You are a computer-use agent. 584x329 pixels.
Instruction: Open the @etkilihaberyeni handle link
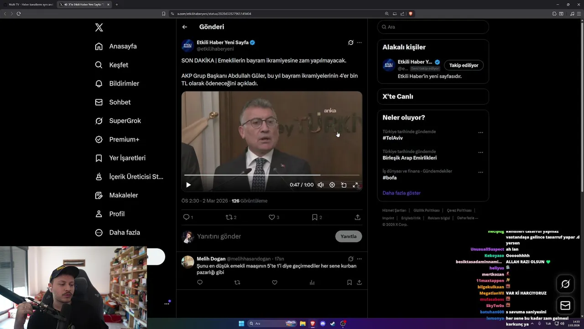pyautogui.click(x=215, y=49)
